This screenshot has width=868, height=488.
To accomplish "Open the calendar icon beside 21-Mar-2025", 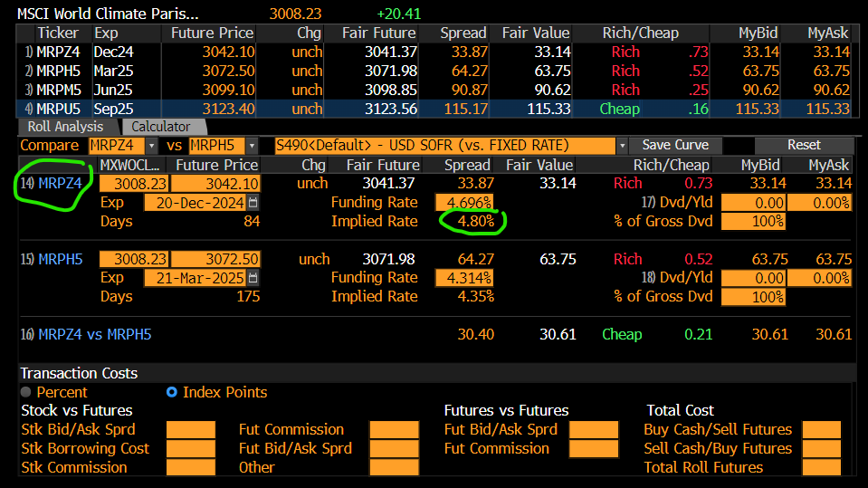I will (x=253, y=278).
